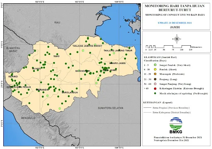Click the 'KOTA JAMBI' city label
The height and width of the screenshot is (149, 212).
[110, 70]
